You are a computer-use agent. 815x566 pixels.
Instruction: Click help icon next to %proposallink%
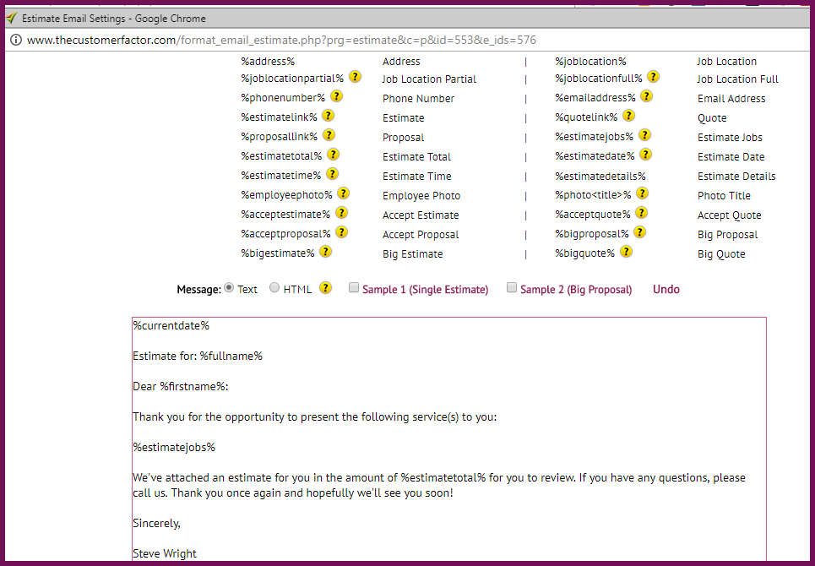[329, 135]
